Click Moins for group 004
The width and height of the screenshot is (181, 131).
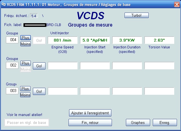[25, 44]
